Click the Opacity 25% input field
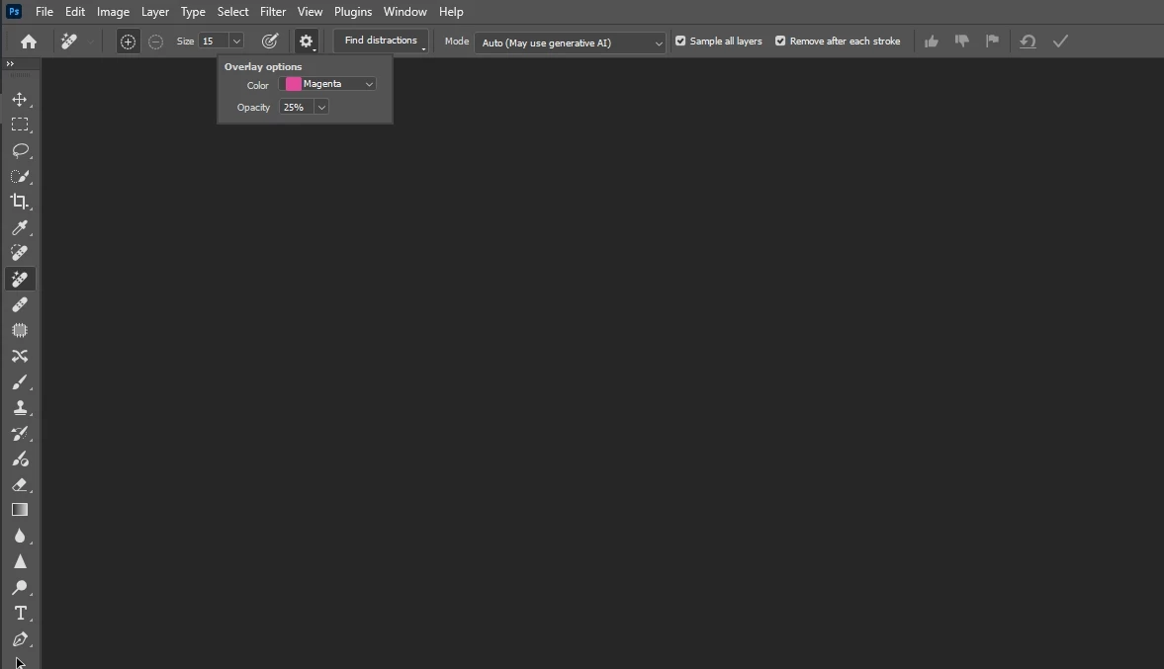 click(297, 108)
